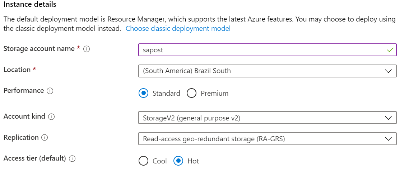Click green validation checkmark in name field
This screenshot has width=409, height=176.
pos(390,50)
